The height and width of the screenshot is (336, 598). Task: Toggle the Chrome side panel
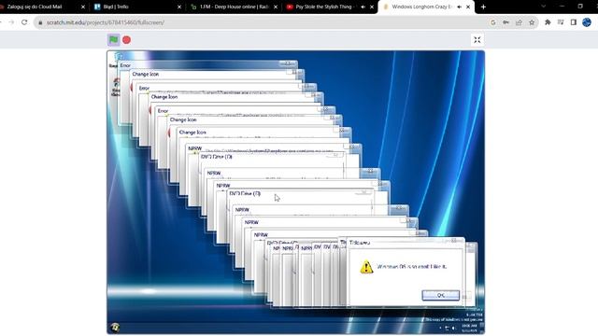573,22
